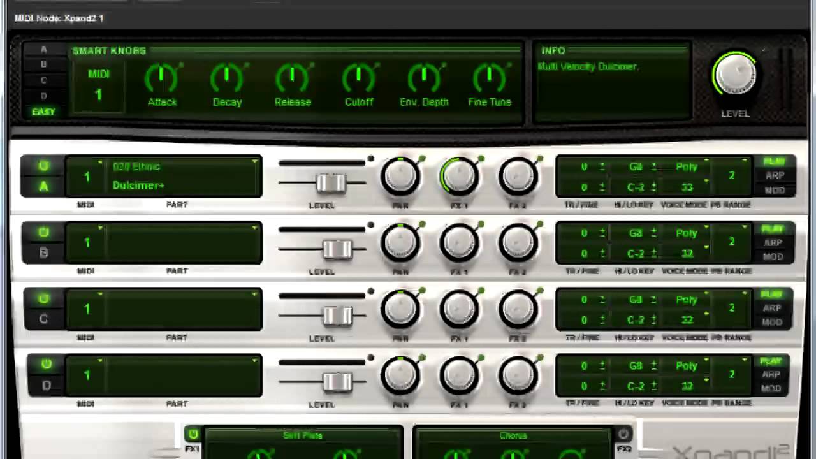This screenshot has height=459, width=816.
Task: Toggle power for part B
Action: click(43, 232)
